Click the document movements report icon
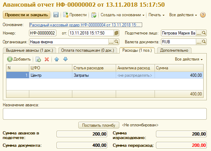Viewport: 211px width, 151px height. click(94, 15)
